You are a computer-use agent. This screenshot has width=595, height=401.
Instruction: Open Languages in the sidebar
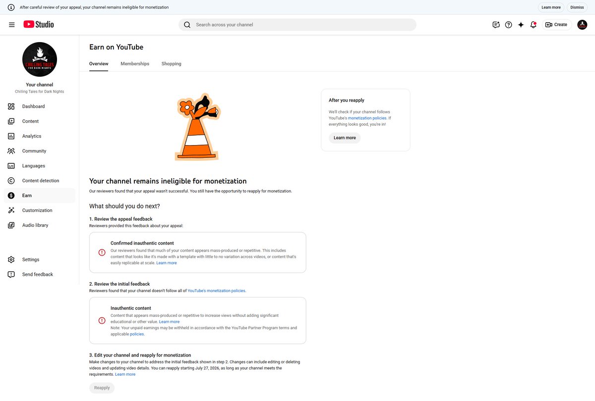click(40, 166)
